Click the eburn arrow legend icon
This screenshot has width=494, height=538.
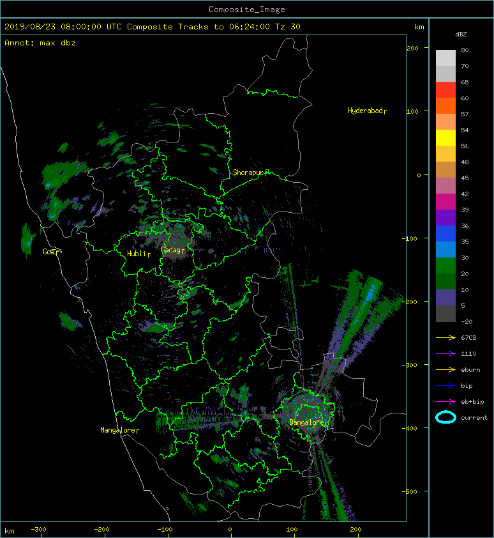click(445, 370)
